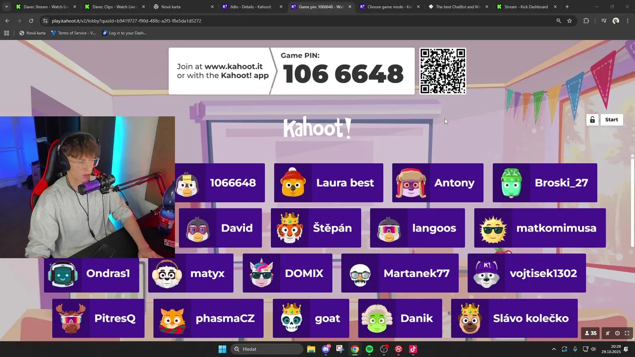
Task: Select player card Broski_27
Action: click(545, 182)
